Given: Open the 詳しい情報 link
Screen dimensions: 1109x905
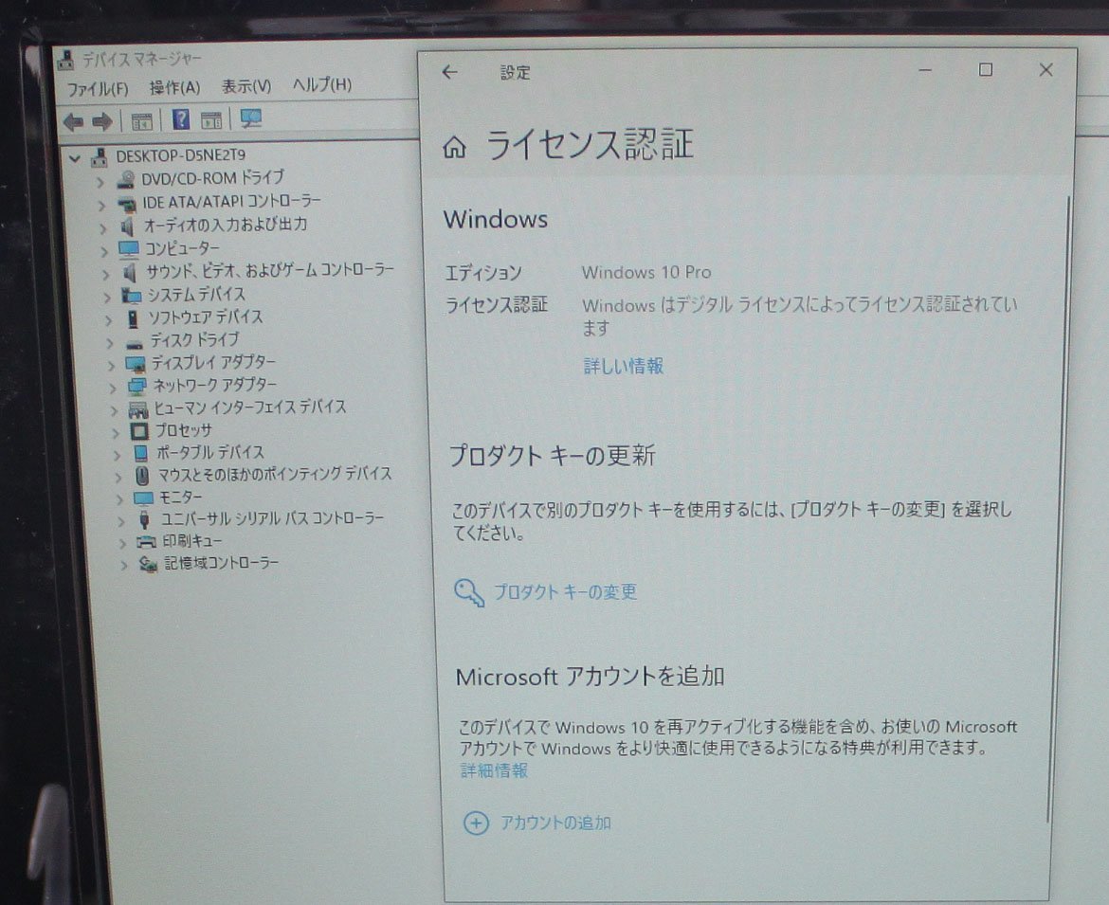Looking at the screenshot, I should click(x=623, y=366).
